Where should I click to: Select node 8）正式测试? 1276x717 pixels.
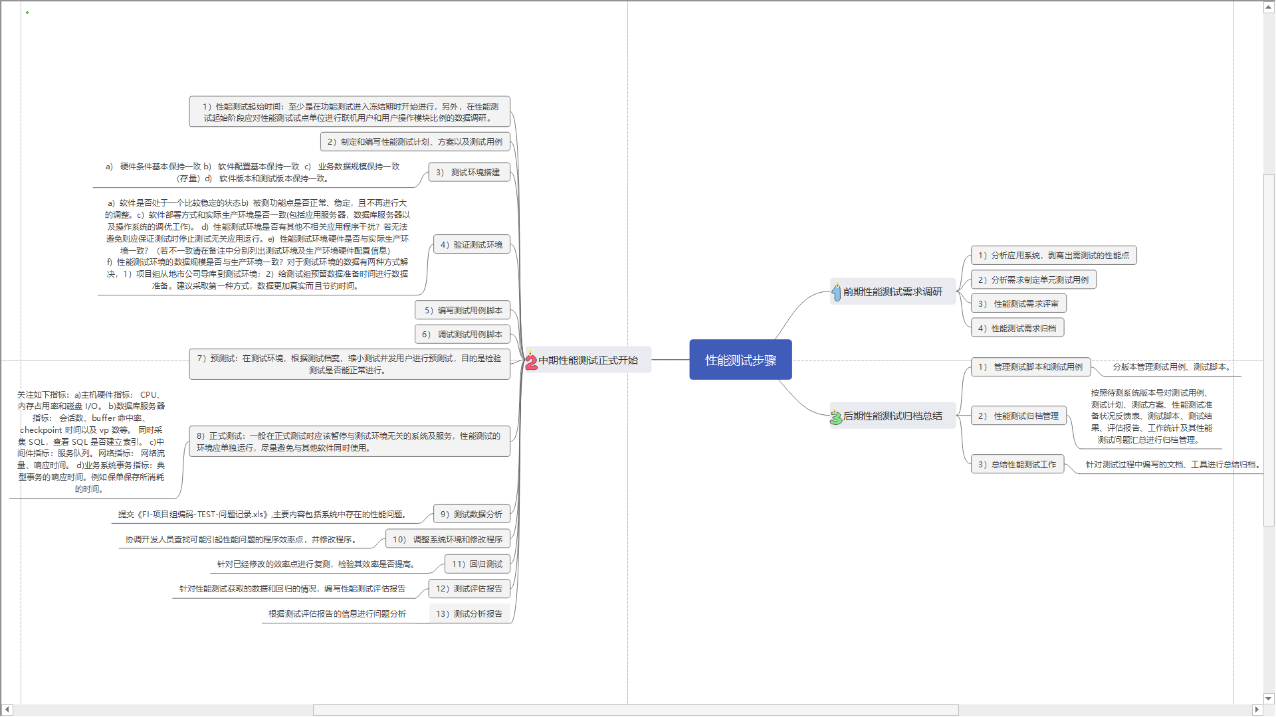[350, 442]
